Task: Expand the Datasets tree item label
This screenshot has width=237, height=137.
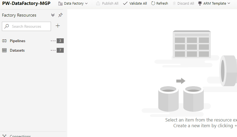Action: click(x=17, y=51)
